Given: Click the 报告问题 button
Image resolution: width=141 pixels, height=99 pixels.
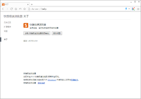Looking at the screenshot, I should pos(57,33).
